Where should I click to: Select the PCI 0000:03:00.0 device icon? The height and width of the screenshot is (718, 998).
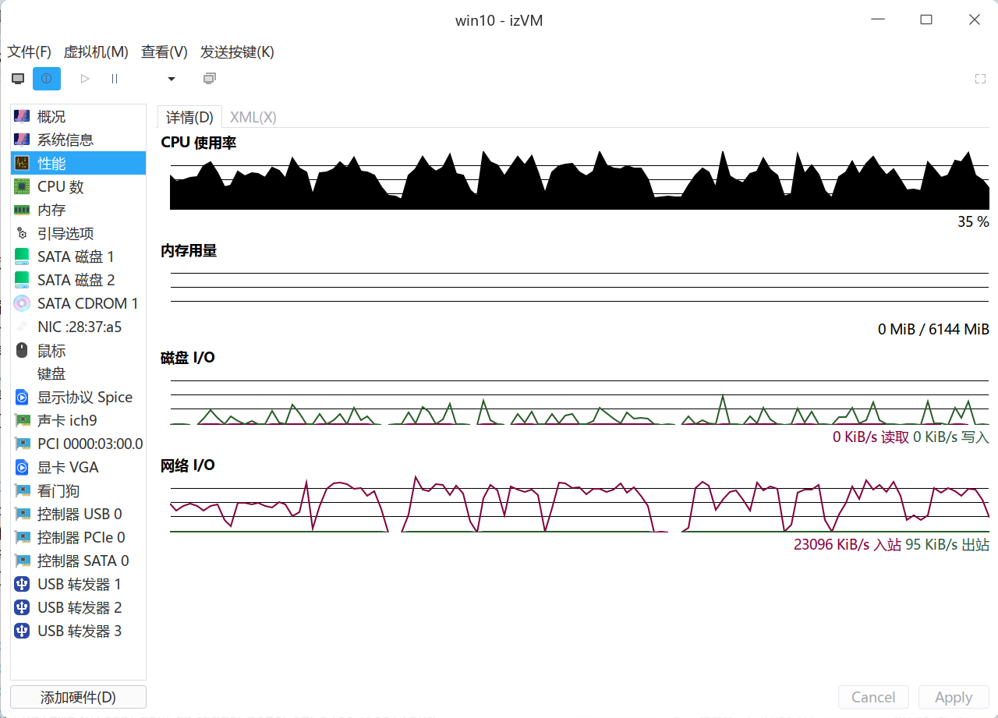(22, 444)
